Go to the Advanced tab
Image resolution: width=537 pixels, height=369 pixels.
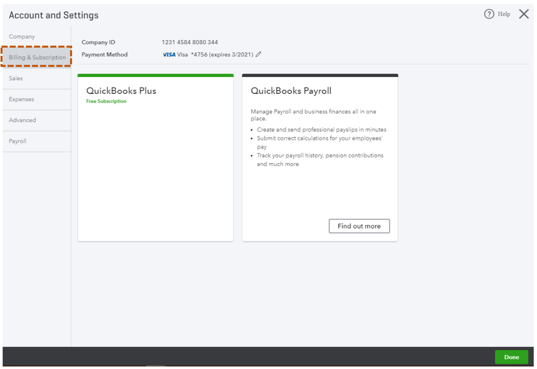click(x=37, y=120)
